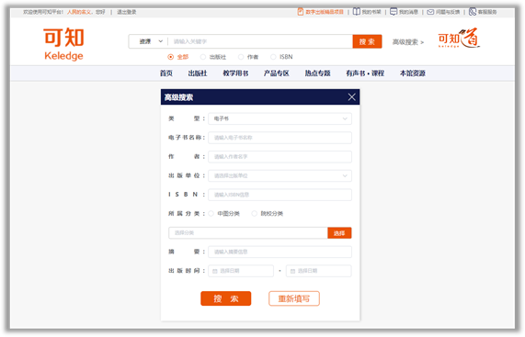The width and height of the screenshot is (525, 337).
Task: Expand the 类型 dropdown showing 电子书
Action: click(x=280, y=118)
